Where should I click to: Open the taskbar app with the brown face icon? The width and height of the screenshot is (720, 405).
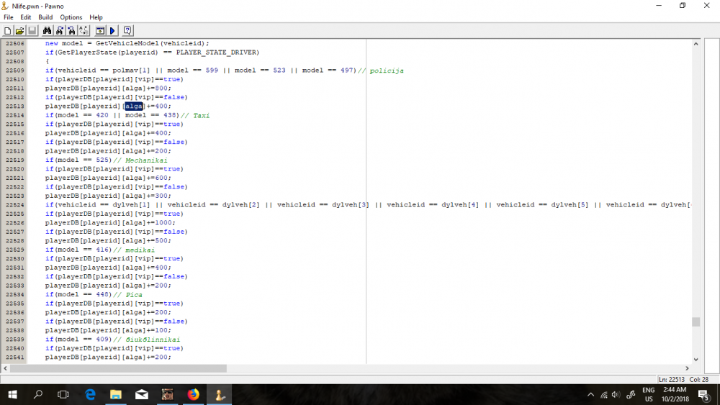tap(167, 394)
